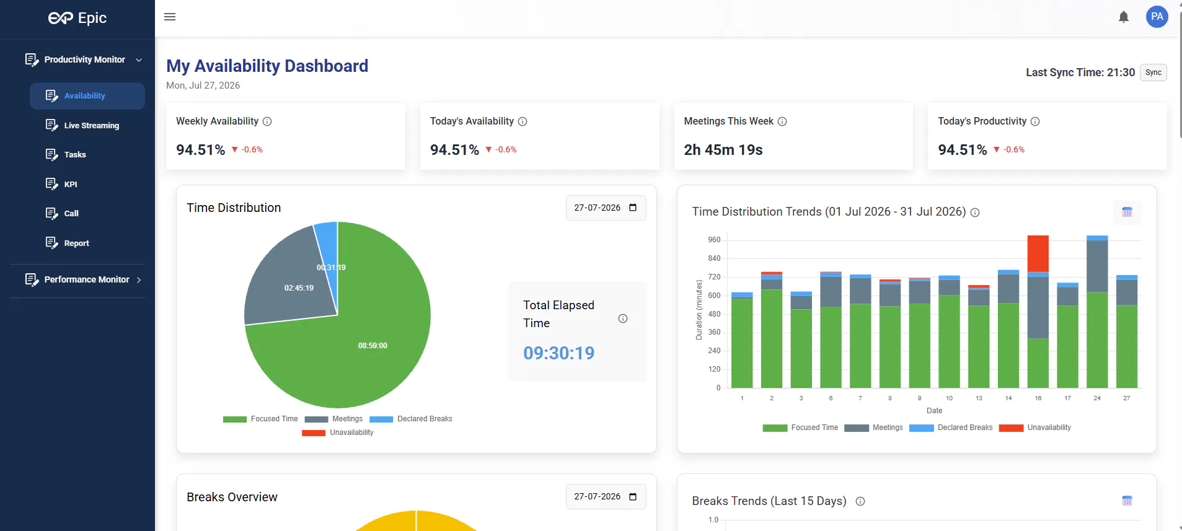This screenshot has width=1182, height=531.
Task: Click Meetings This Week info icon
Action: click(782, 121)
